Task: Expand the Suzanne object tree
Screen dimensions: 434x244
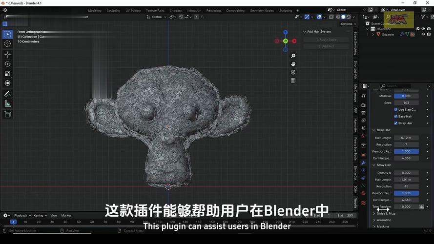Action: point(373,35)
